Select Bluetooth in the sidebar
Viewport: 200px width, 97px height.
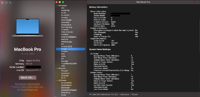tap(65, 15)
